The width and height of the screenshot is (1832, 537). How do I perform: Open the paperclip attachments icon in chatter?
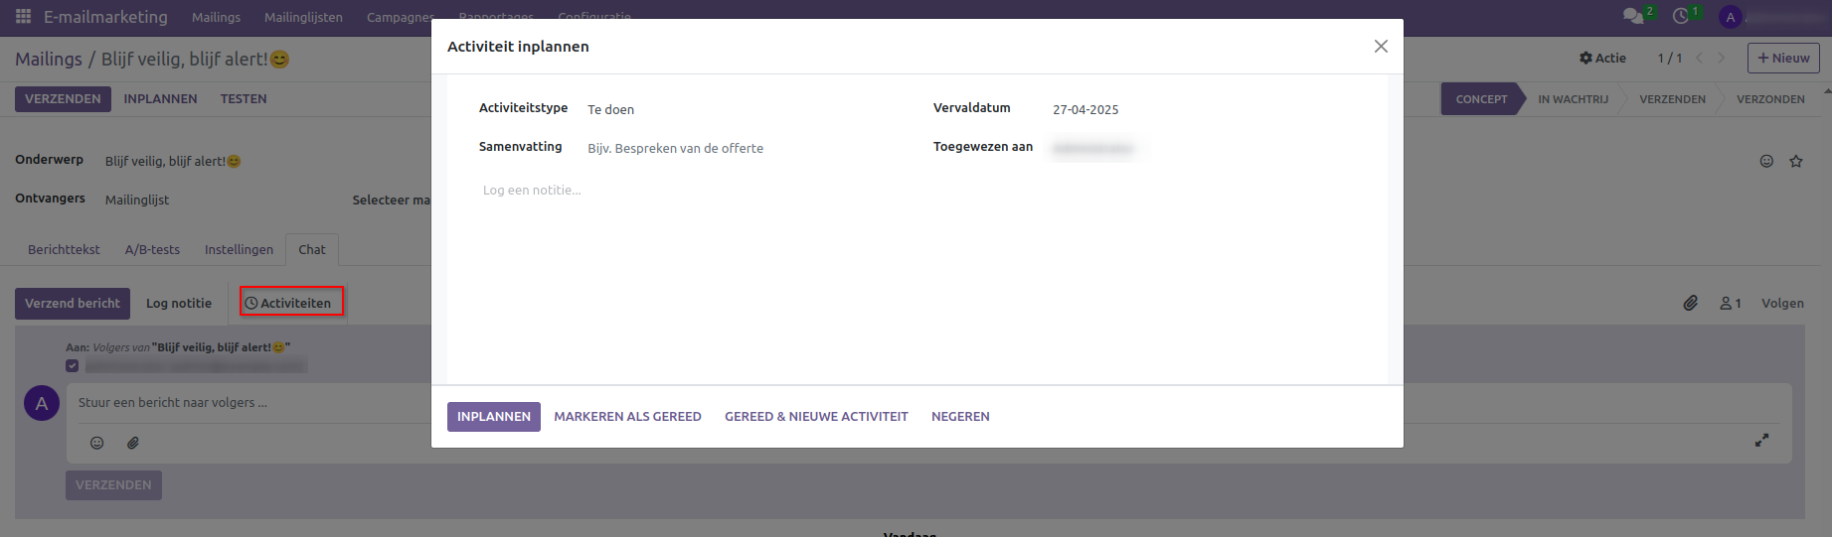(1691, 303)
